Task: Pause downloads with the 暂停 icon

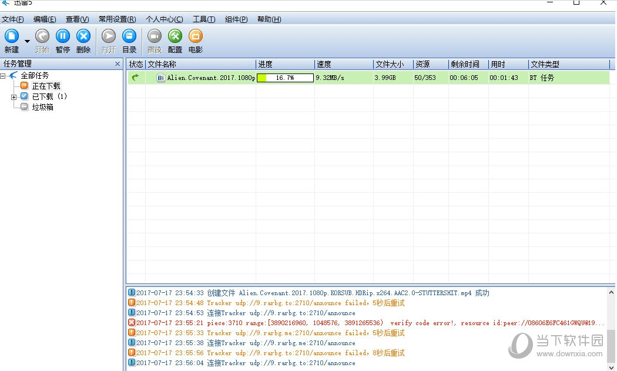Action: pos(62,36)
